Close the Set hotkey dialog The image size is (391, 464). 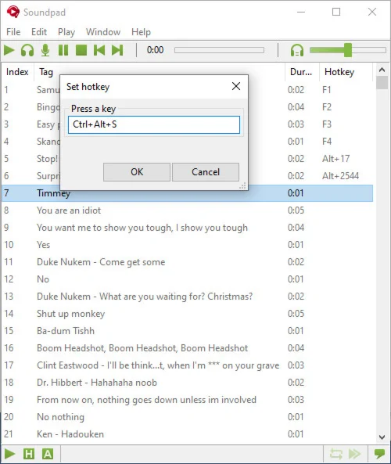(x=236, y=86)
